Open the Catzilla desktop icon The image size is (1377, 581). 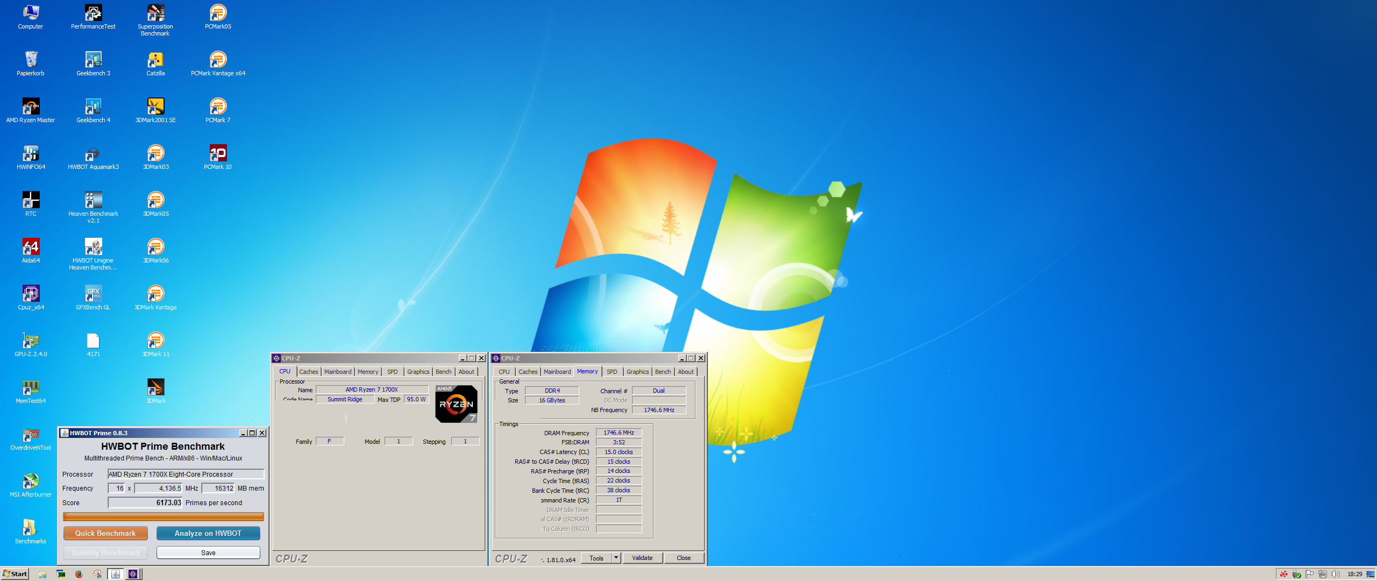pyautogui.click(x=155, y=63)
